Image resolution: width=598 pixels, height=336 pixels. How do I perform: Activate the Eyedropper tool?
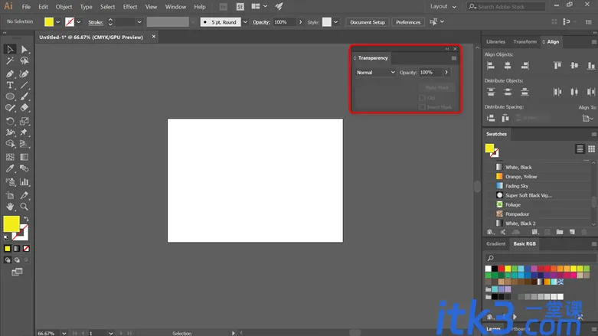(x=10, y=168)
